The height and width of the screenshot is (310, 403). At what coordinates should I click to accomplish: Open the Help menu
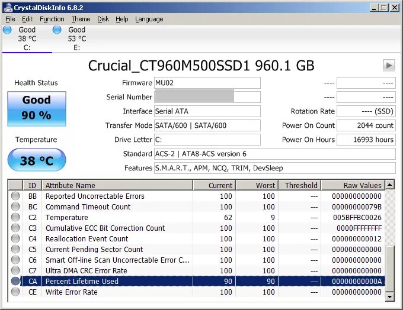tap(122, 19)
